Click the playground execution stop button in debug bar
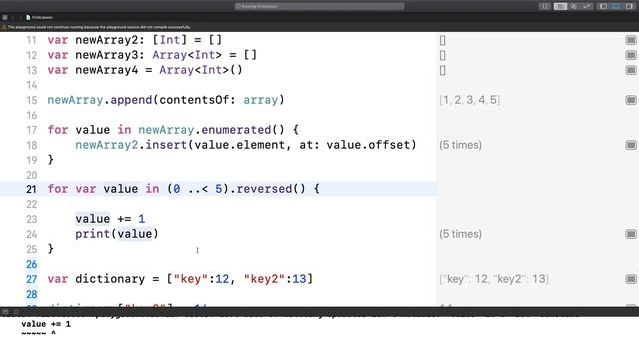Image resolution: width=639 pixels, height=359 pixels. click(x=16, y=312)
